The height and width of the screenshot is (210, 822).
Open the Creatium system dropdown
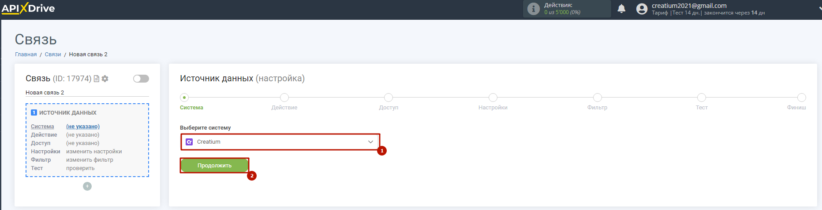click(x=280, y=142)
